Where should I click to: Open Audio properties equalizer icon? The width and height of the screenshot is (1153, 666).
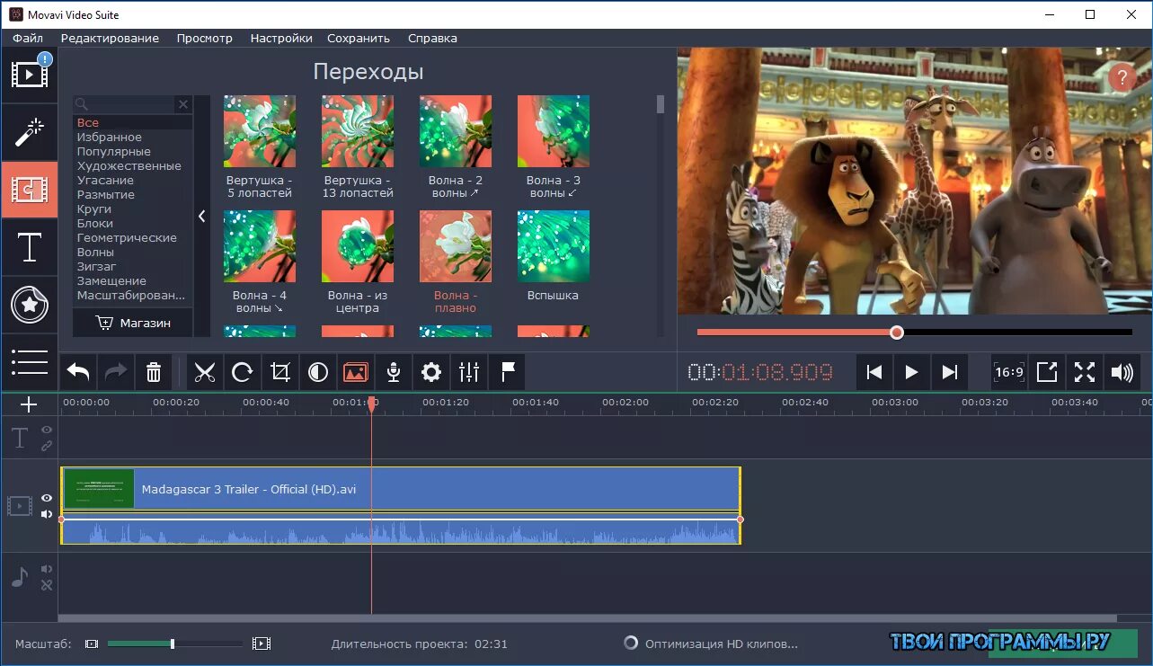[x=469, y=371]
